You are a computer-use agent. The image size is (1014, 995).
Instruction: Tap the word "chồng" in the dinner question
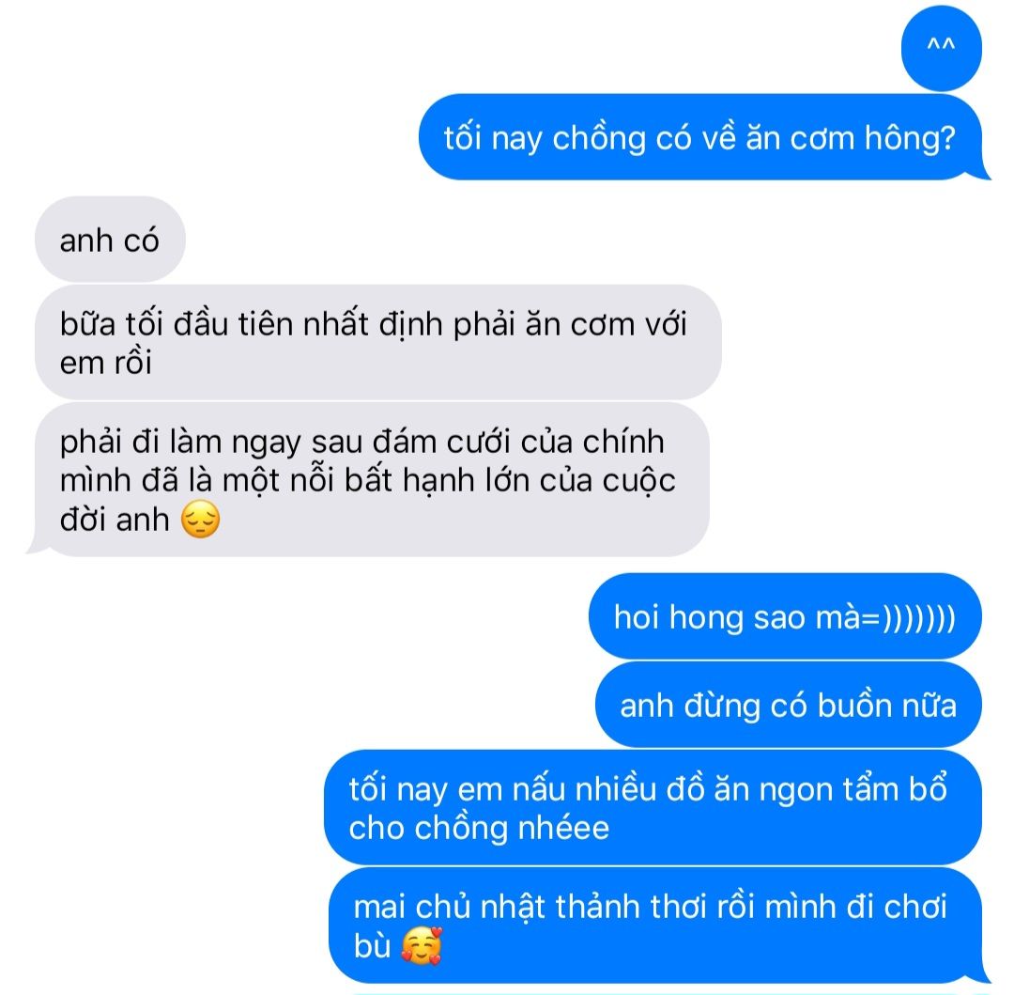(599, 138)
